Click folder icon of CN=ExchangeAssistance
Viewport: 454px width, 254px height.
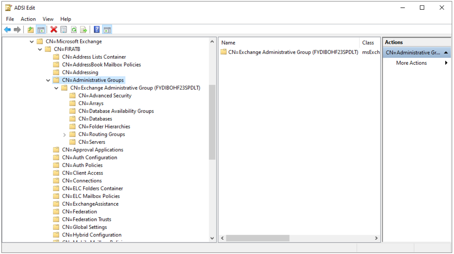pos(56,204)
